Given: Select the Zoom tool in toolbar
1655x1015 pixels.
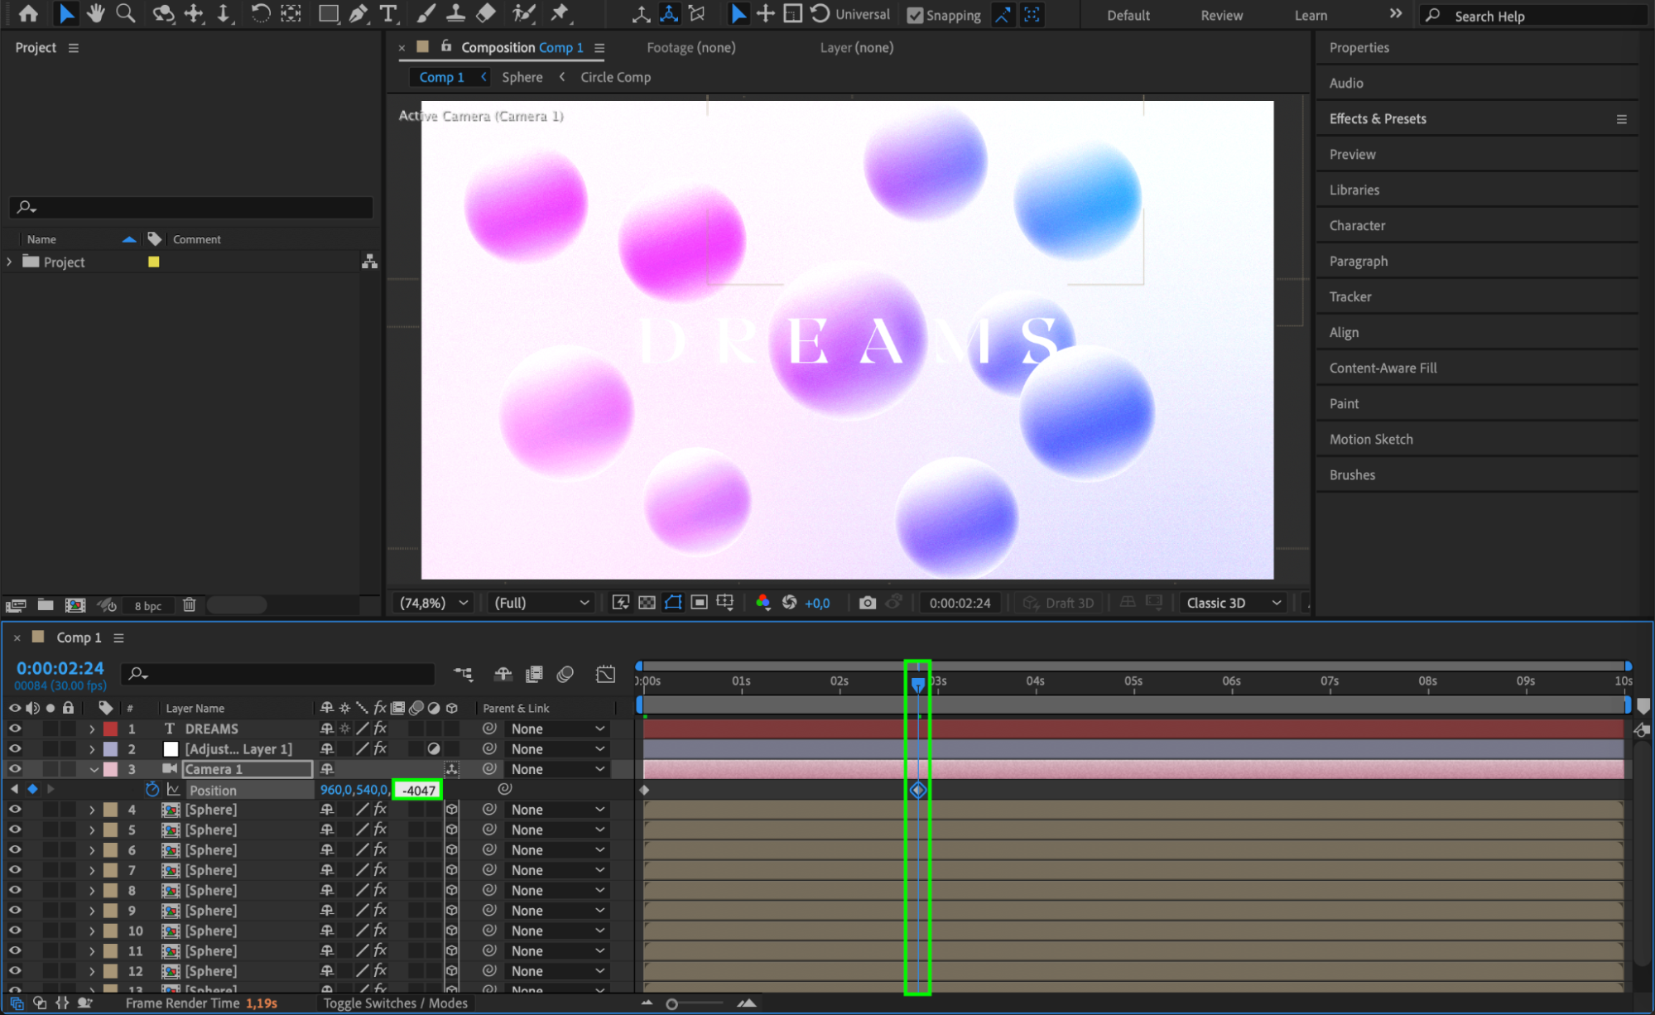Looking at the screenshot, I should [126, 13].
